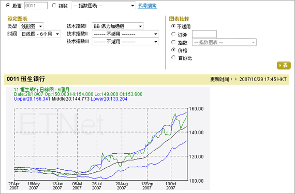This screenshot has height=194, width=295.
Task: Click the 13Jun 2007 date label
Action: 57,186
